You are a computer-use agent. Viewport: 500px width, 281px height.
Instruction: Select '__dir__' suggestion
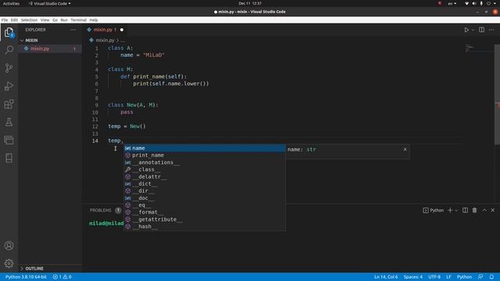click(205, 190)
